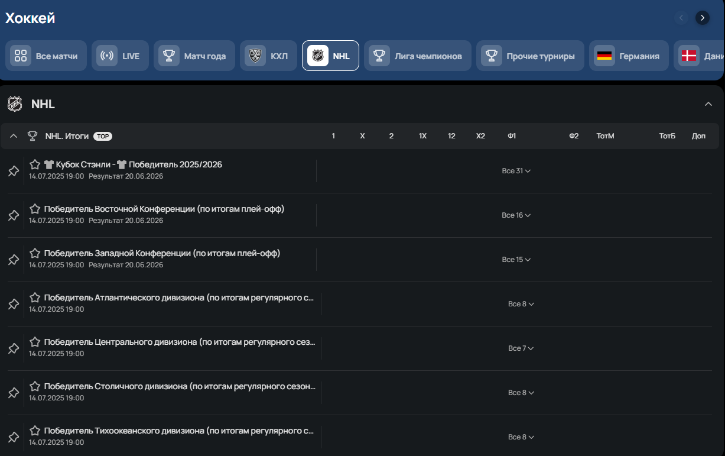Click the NHL shield logo in section header
The width and height of the screenshot is (725, 456).
tap(15, 104)
